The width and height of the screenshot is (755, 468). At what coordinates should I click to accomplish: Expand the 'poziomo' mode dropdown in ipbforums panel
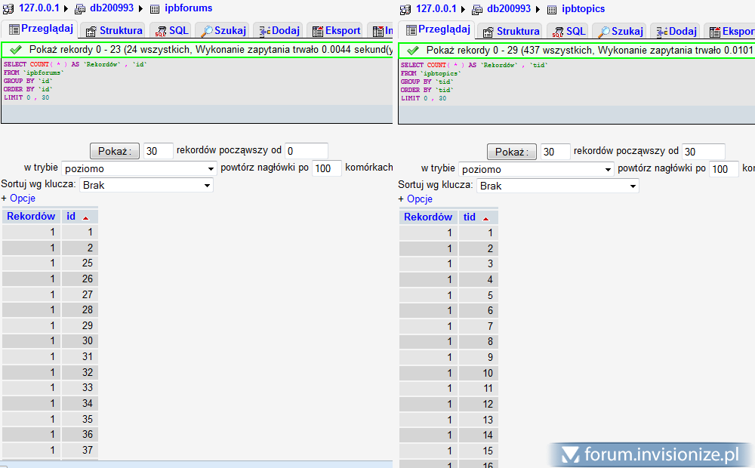click(140, 169)
